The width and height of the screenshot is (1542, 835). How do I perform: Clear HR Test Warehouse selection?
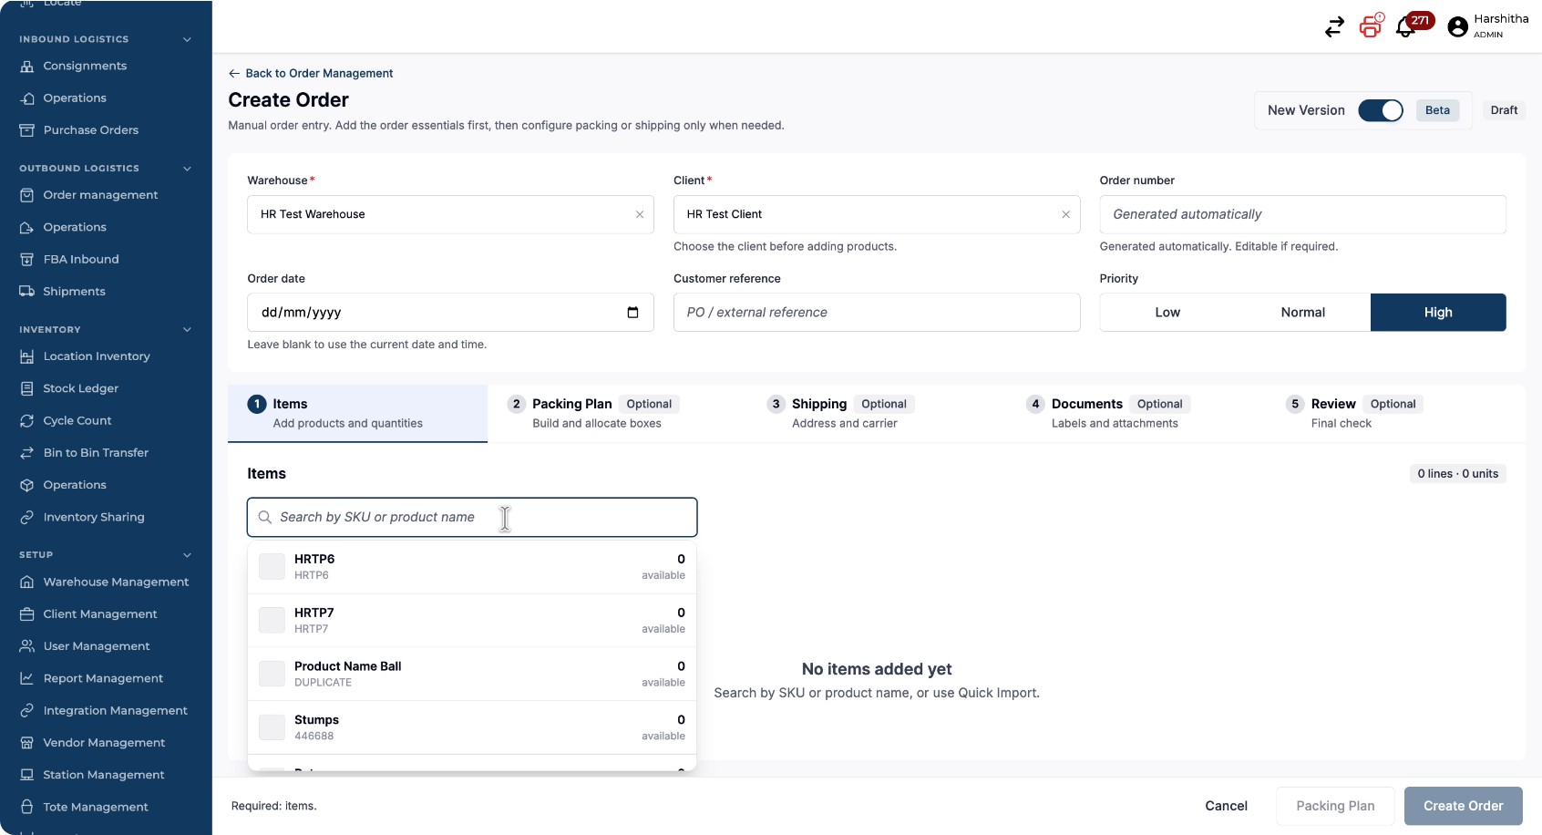[640, 214]
